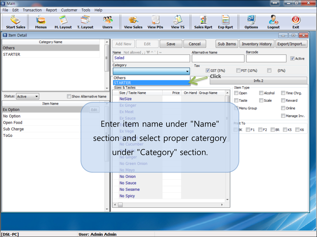Image resolution: width=317 pixels, height=237 pixels.
Task: Check the Alcohol item type
Action: point(261,93)
